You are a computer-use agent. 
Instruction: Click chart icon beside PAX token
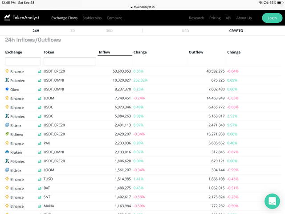[40, 144]
